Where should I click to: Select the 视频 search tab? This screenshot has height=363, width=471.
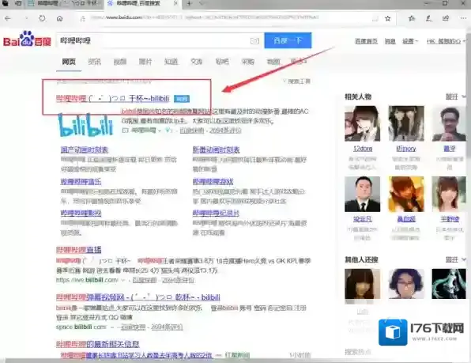click(x=120, y=62)
